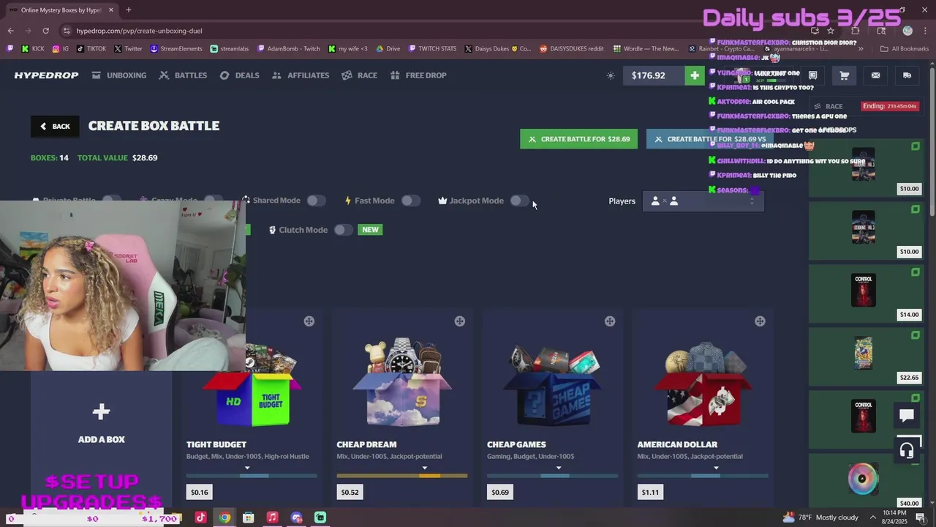Go to the AFFILIATES section
The height and width of the screenshot is (527, 936).
301,75
